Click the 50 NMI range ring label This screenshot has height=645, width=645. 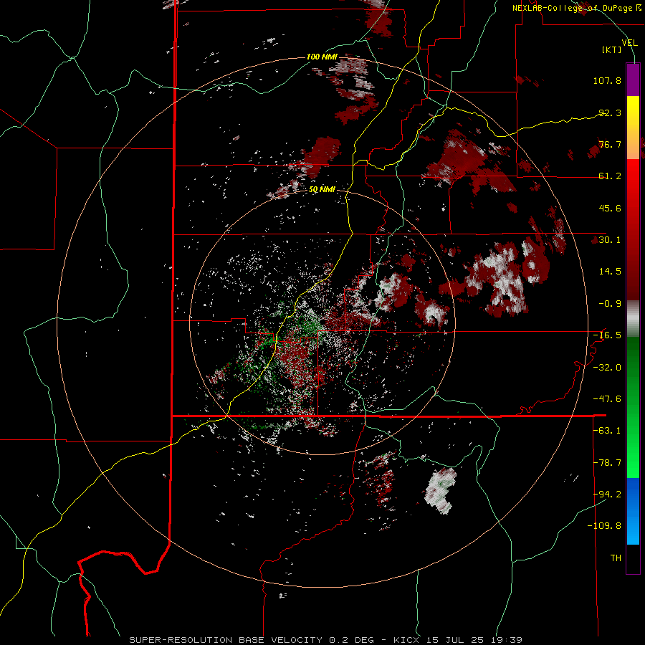[x=322, y=190]
